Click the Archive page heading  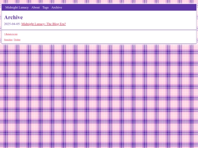[14, 18]
